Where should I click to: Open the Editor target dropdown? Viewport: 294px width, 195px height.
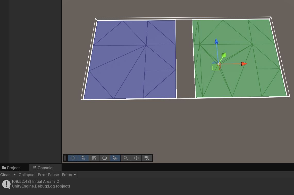pos(69,175)
